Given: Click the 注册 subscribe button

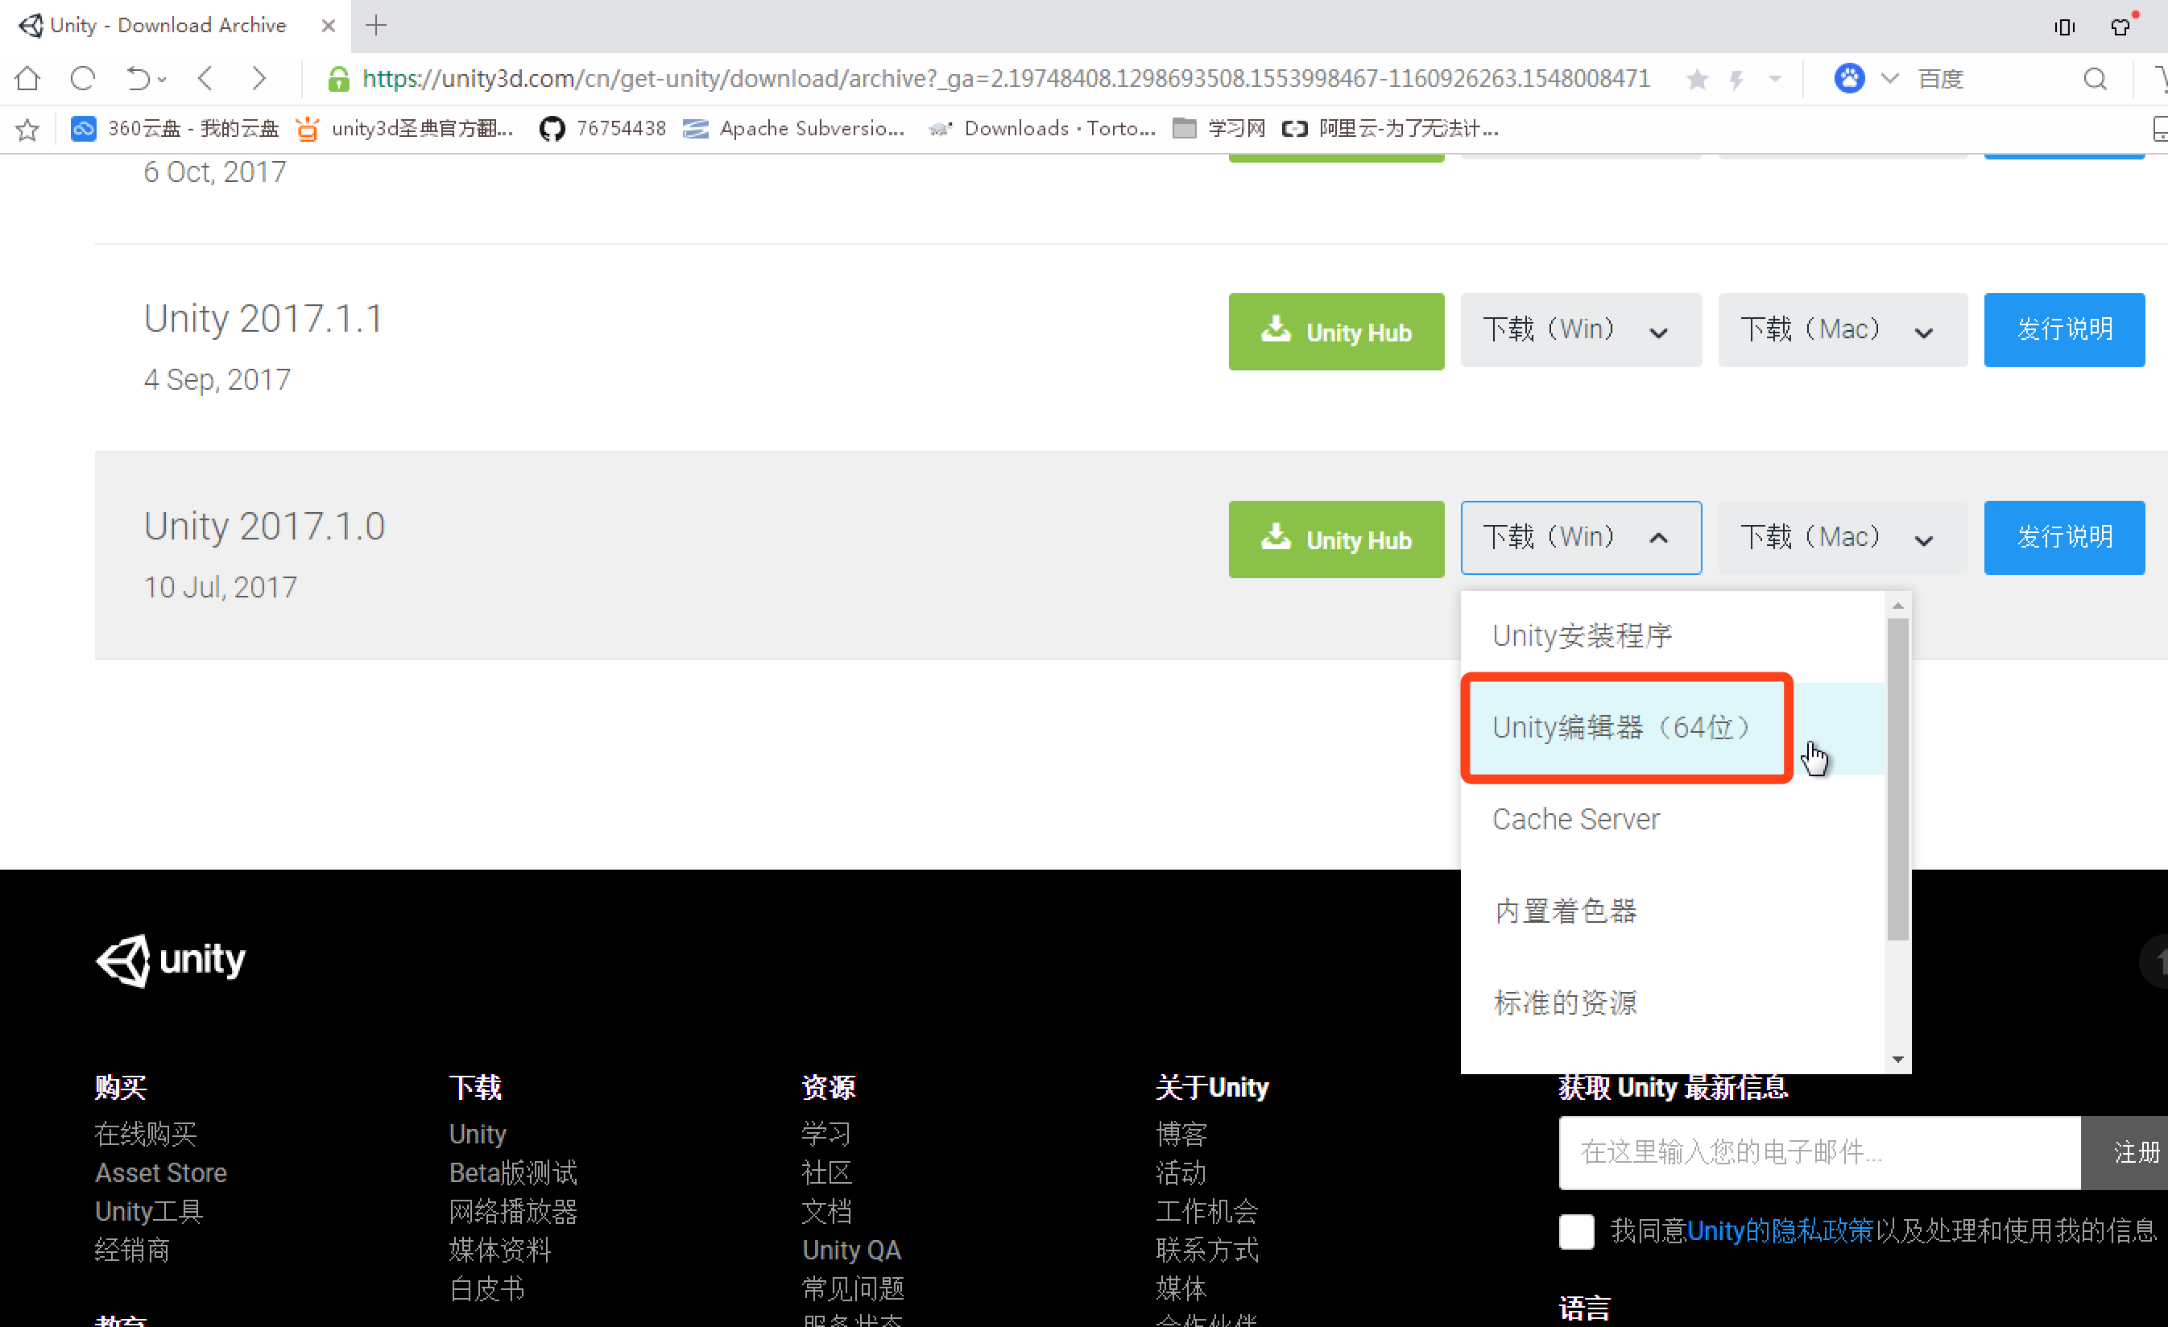Looking at the screenshot, I should click(2124, 1152).
